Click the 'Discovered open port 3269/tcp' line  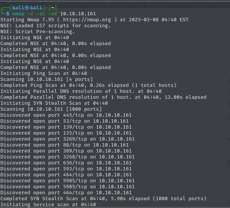click(67, 139)
